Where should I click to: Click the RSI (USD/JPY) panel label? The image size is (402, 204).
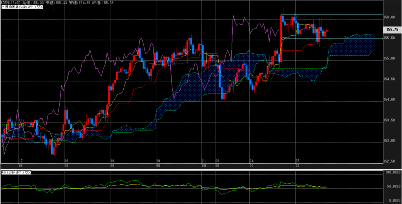(12, 172)
